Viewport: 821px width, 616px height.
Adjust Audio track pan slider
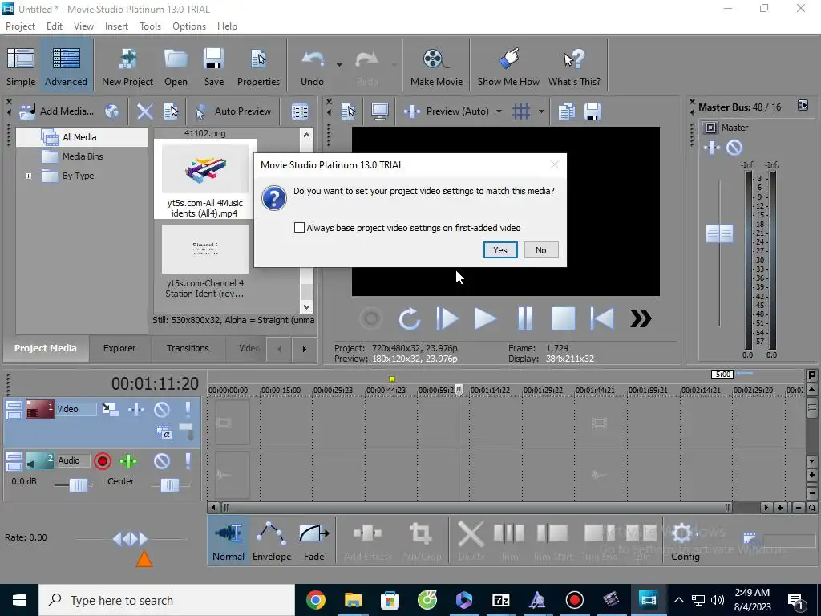pyautogui.click(x=170, y=485)
